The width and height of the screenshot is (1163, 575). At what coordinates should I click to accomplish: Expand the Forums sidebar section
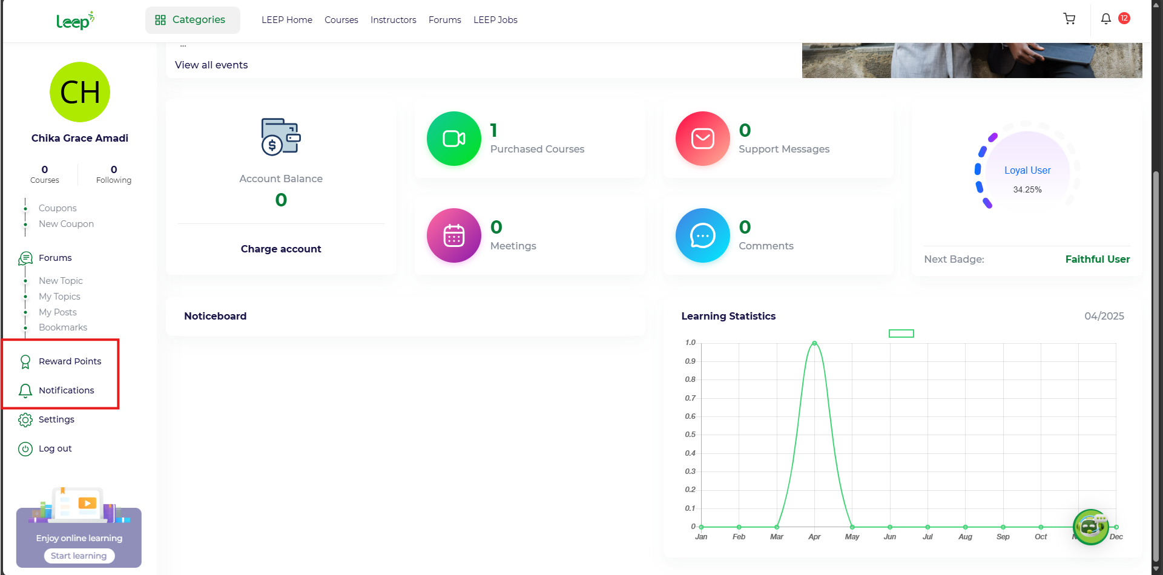point(55,258)
